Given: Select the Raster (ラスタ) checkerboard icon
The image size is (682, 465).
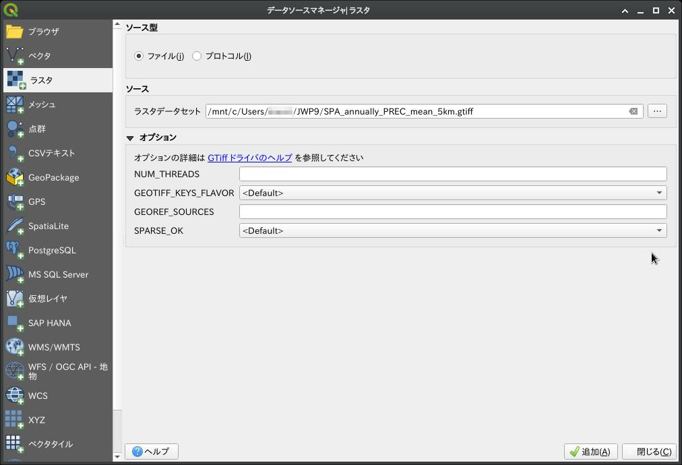Looking at the screenshot, I should click(x=17, y=80).
